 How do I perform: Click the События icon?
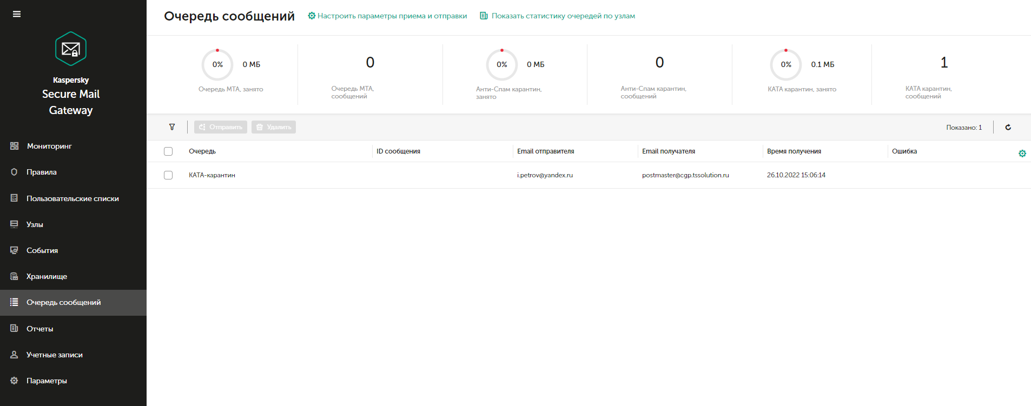click(x=15, y=250)
